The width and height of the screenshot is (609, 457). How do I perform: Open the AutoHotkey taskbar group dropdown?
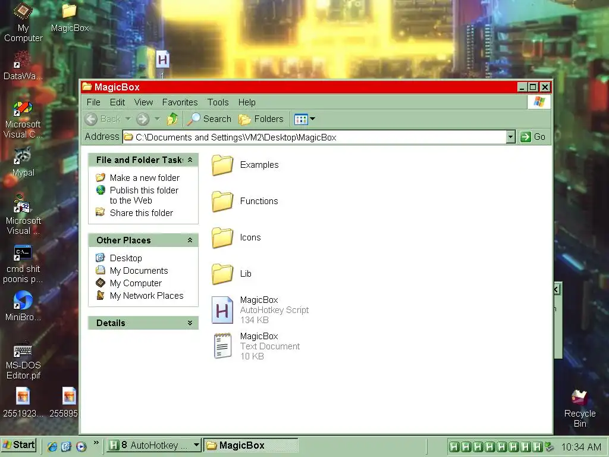click(x=196, y=445)
